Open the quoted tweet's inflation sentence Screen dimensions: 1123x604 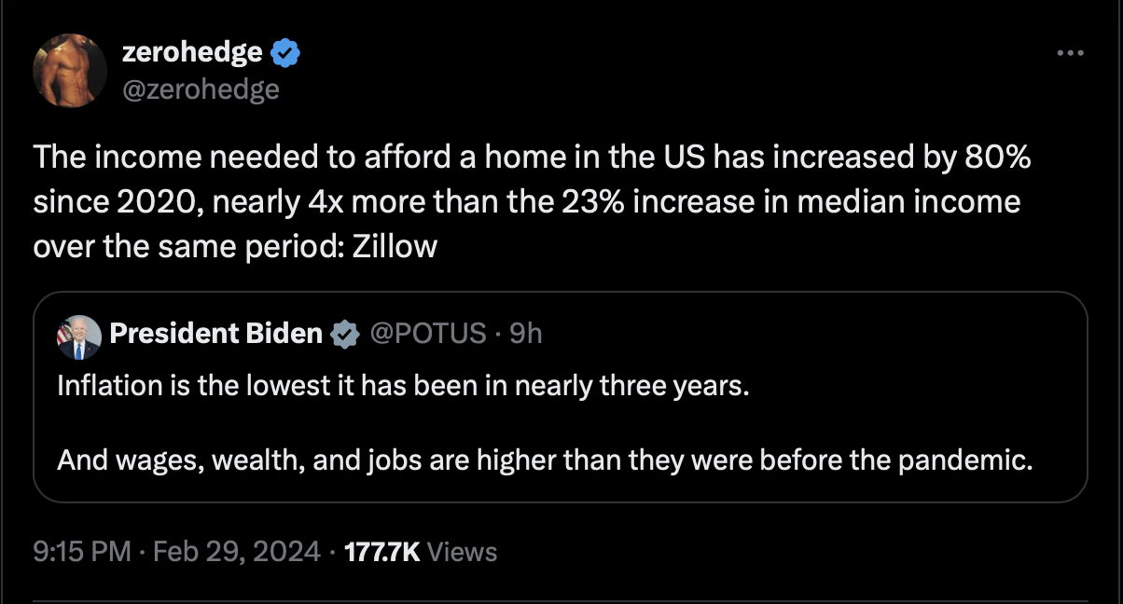(x=403, y=385)
